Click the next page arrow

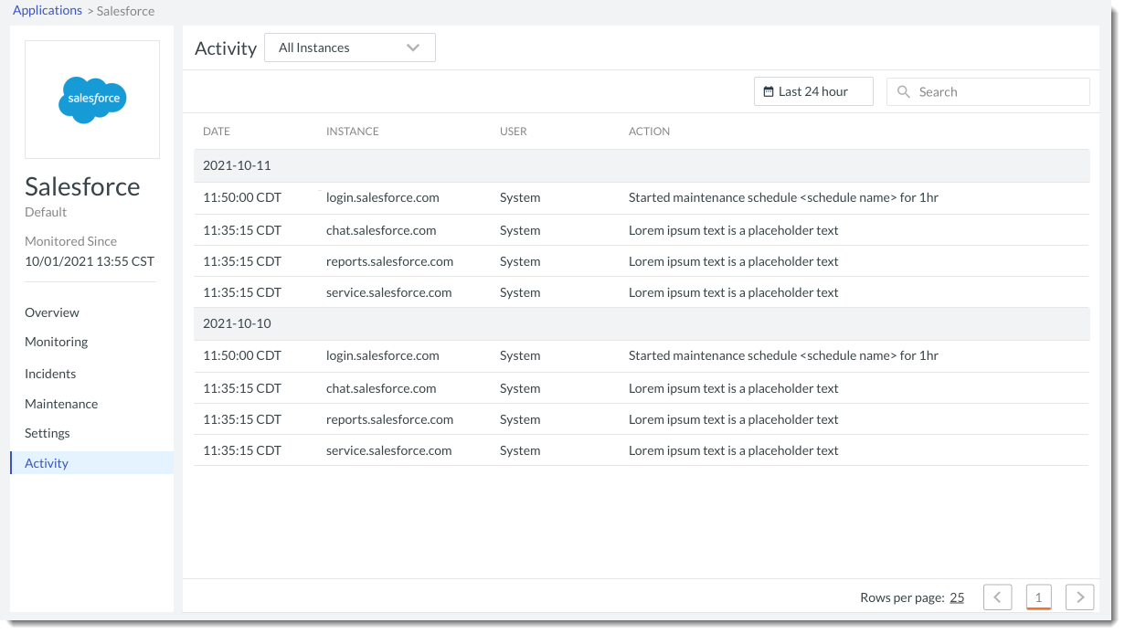[1079, 597]
